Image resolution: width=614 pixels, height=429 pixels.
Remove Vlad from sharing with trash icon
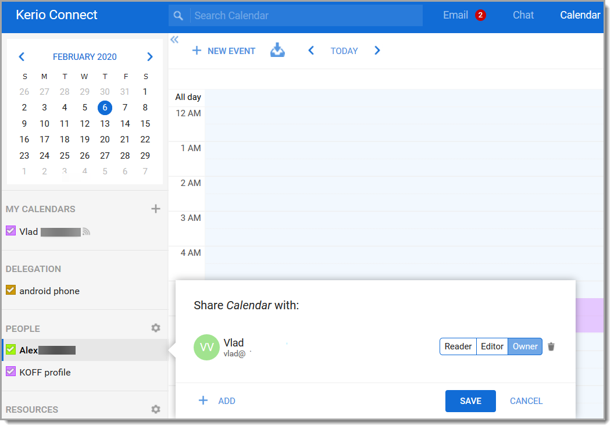click(551, 346)
